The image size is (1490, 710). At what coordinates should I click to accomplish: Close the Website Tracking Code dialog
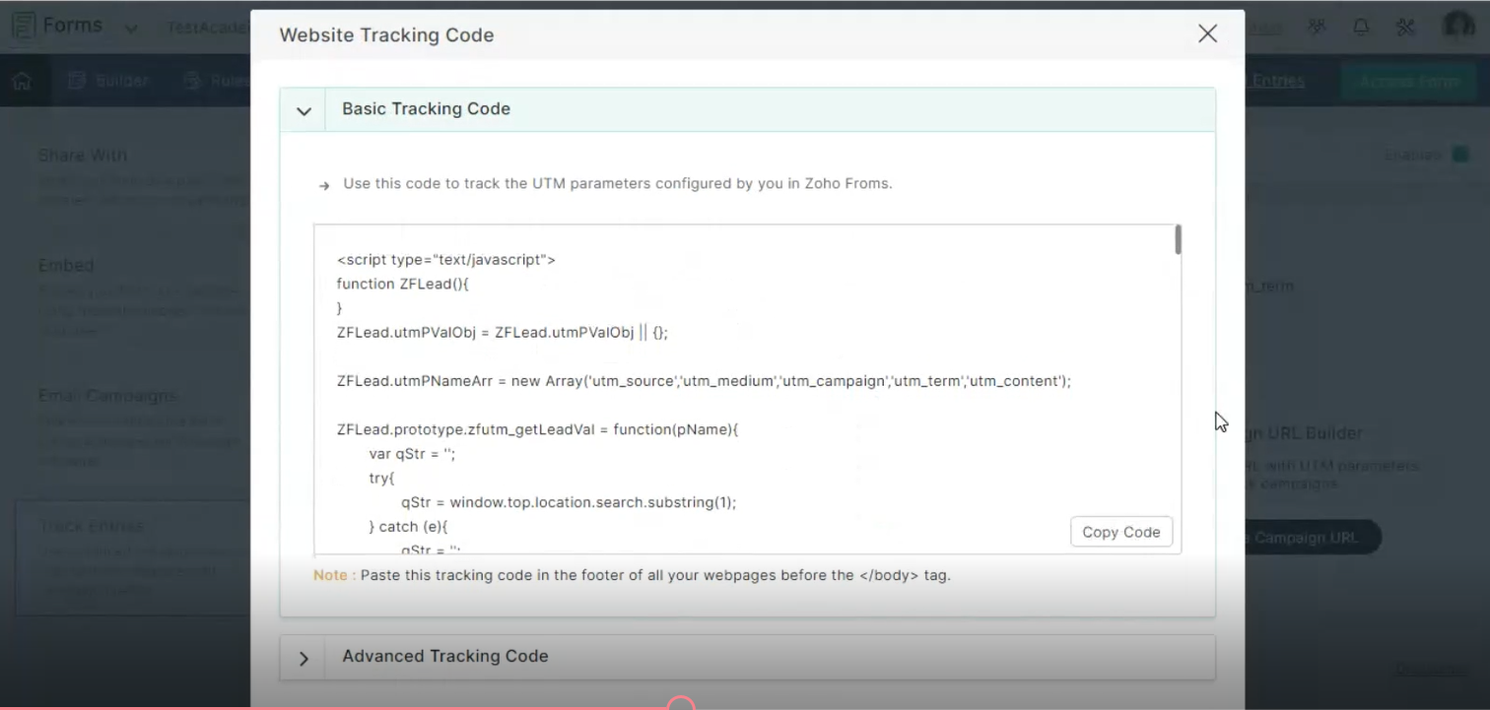(x=1207, y=33)
